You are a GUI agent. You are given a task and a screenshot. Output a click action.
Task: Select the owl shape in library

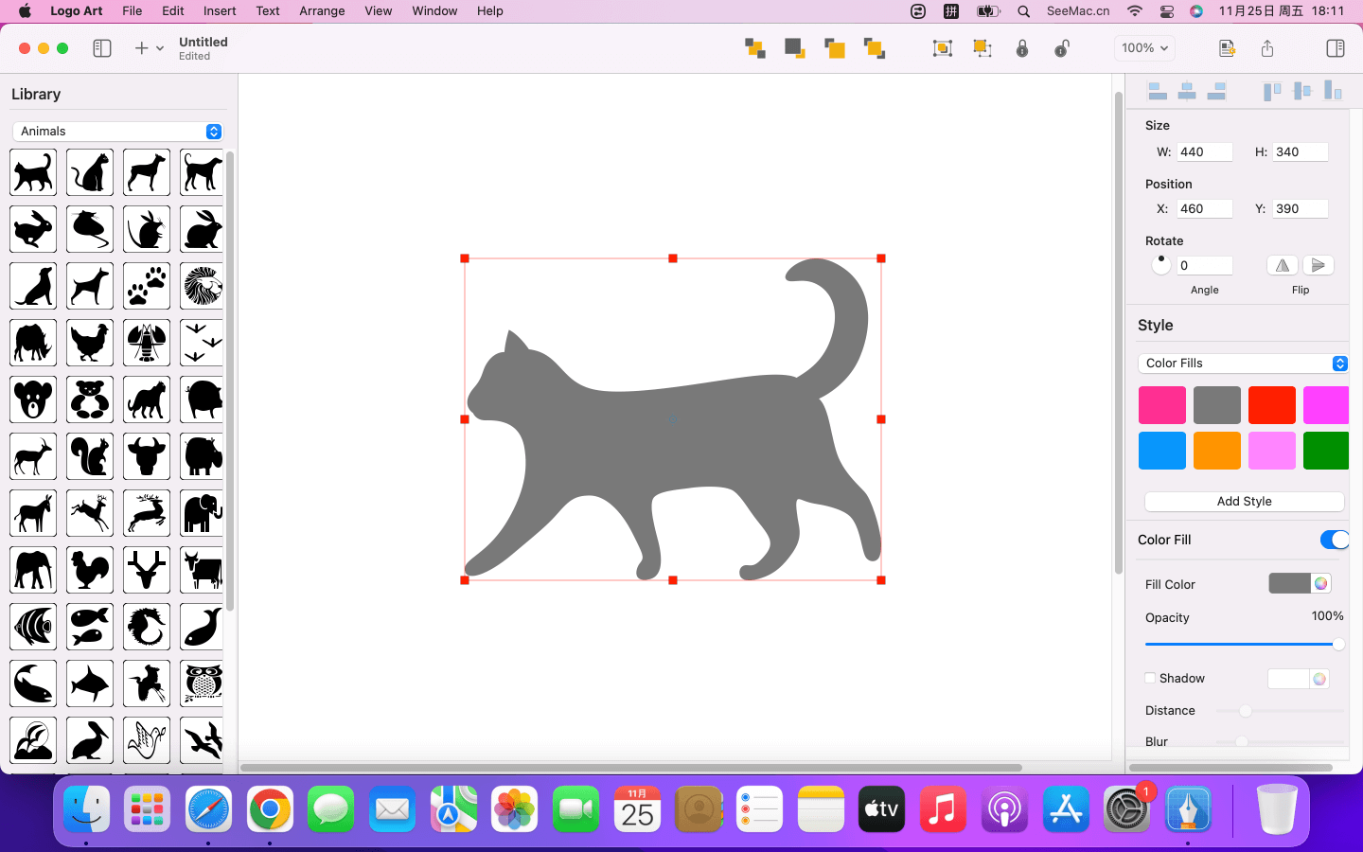pyautogui.click(x=203, y=683)
